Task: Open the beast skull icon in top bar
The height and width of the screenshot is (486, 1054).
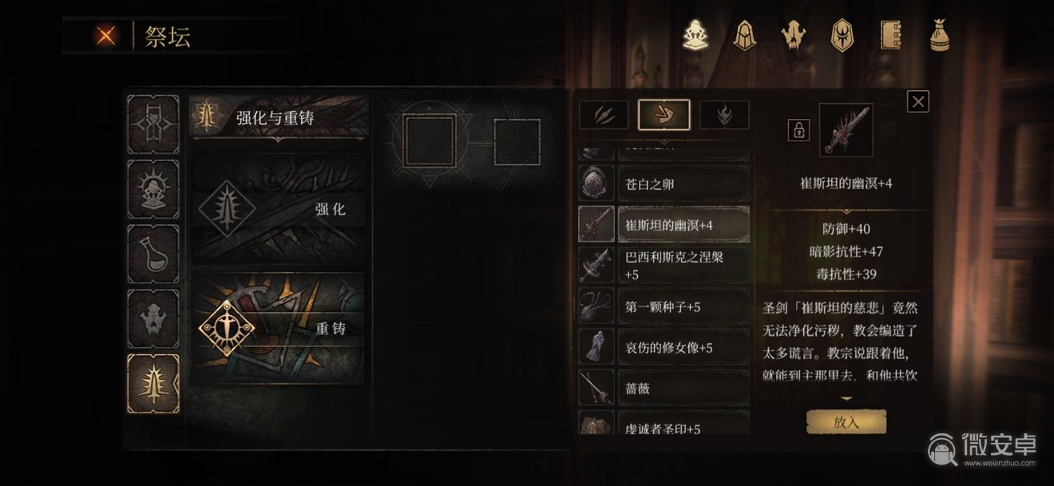Action: 793,35
